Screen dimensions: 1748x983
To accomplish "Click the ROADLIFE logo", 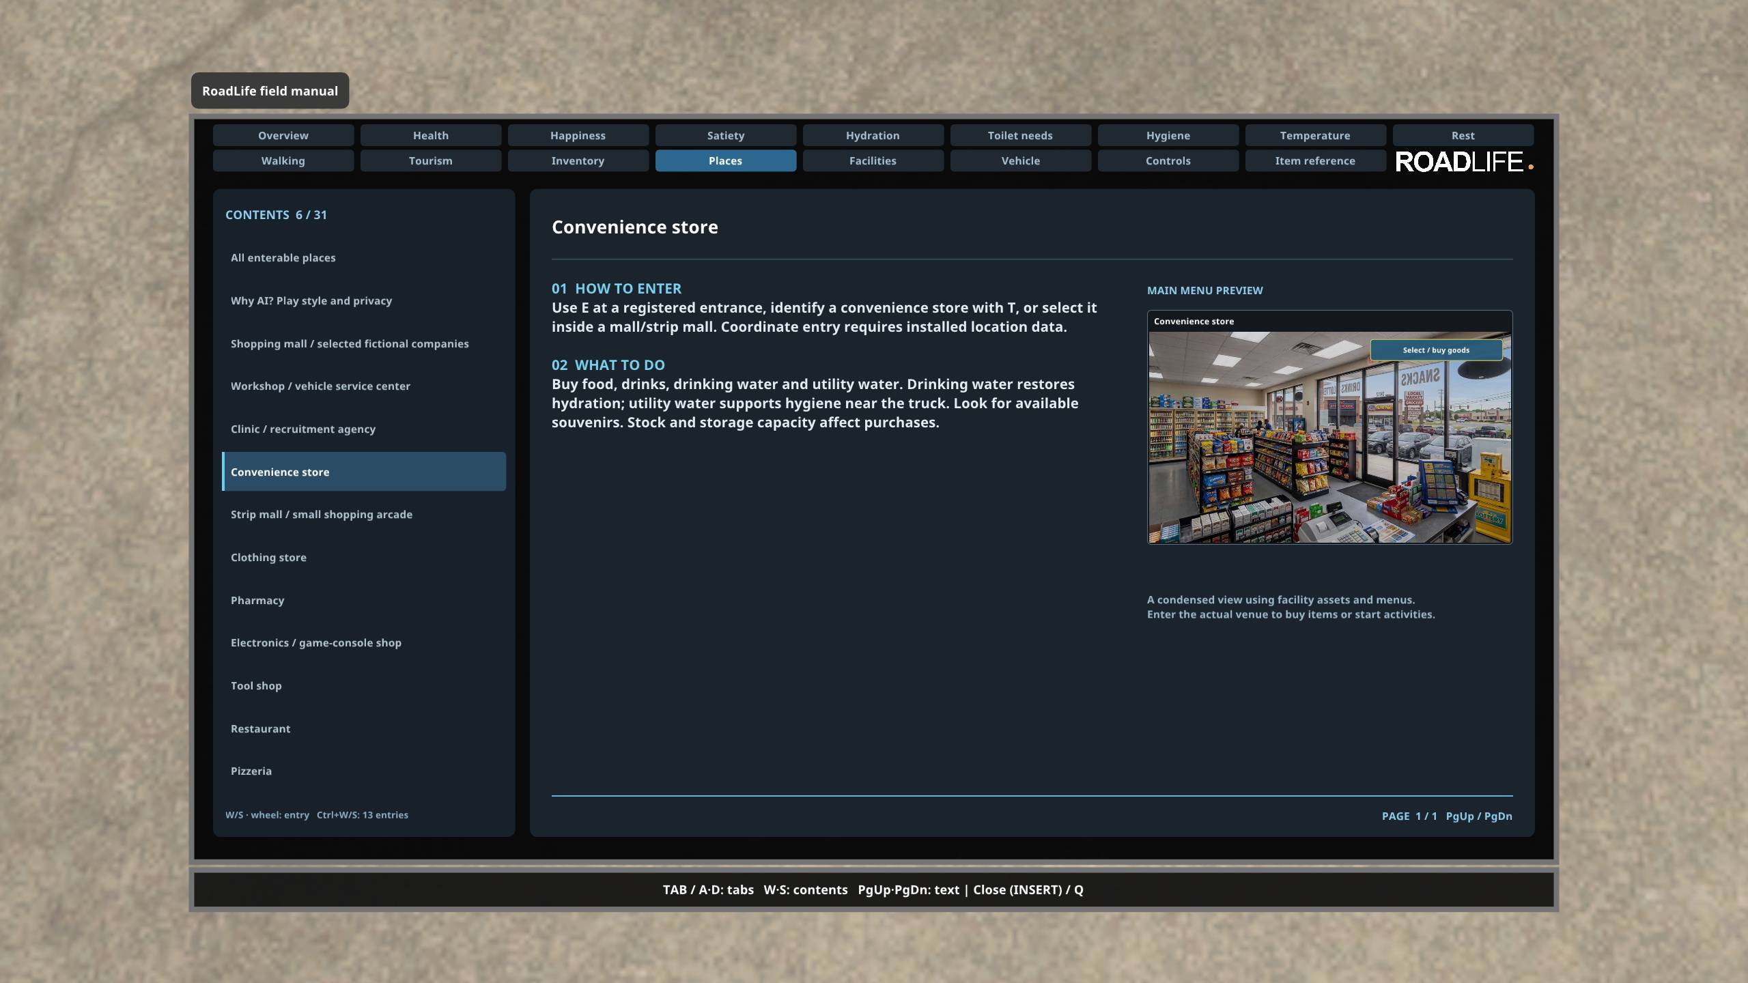I will [x=1464, y=162].
